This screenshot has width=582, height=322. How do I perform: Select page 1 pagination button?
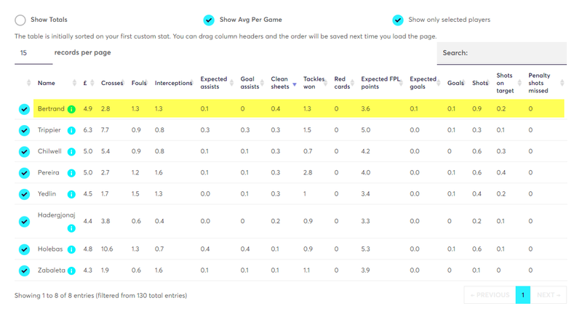click(523, 295)
